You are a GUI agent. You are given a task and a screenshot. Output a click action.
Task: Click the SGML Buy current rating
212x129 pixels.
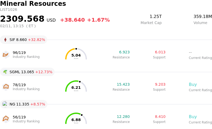tap(193, 85)
